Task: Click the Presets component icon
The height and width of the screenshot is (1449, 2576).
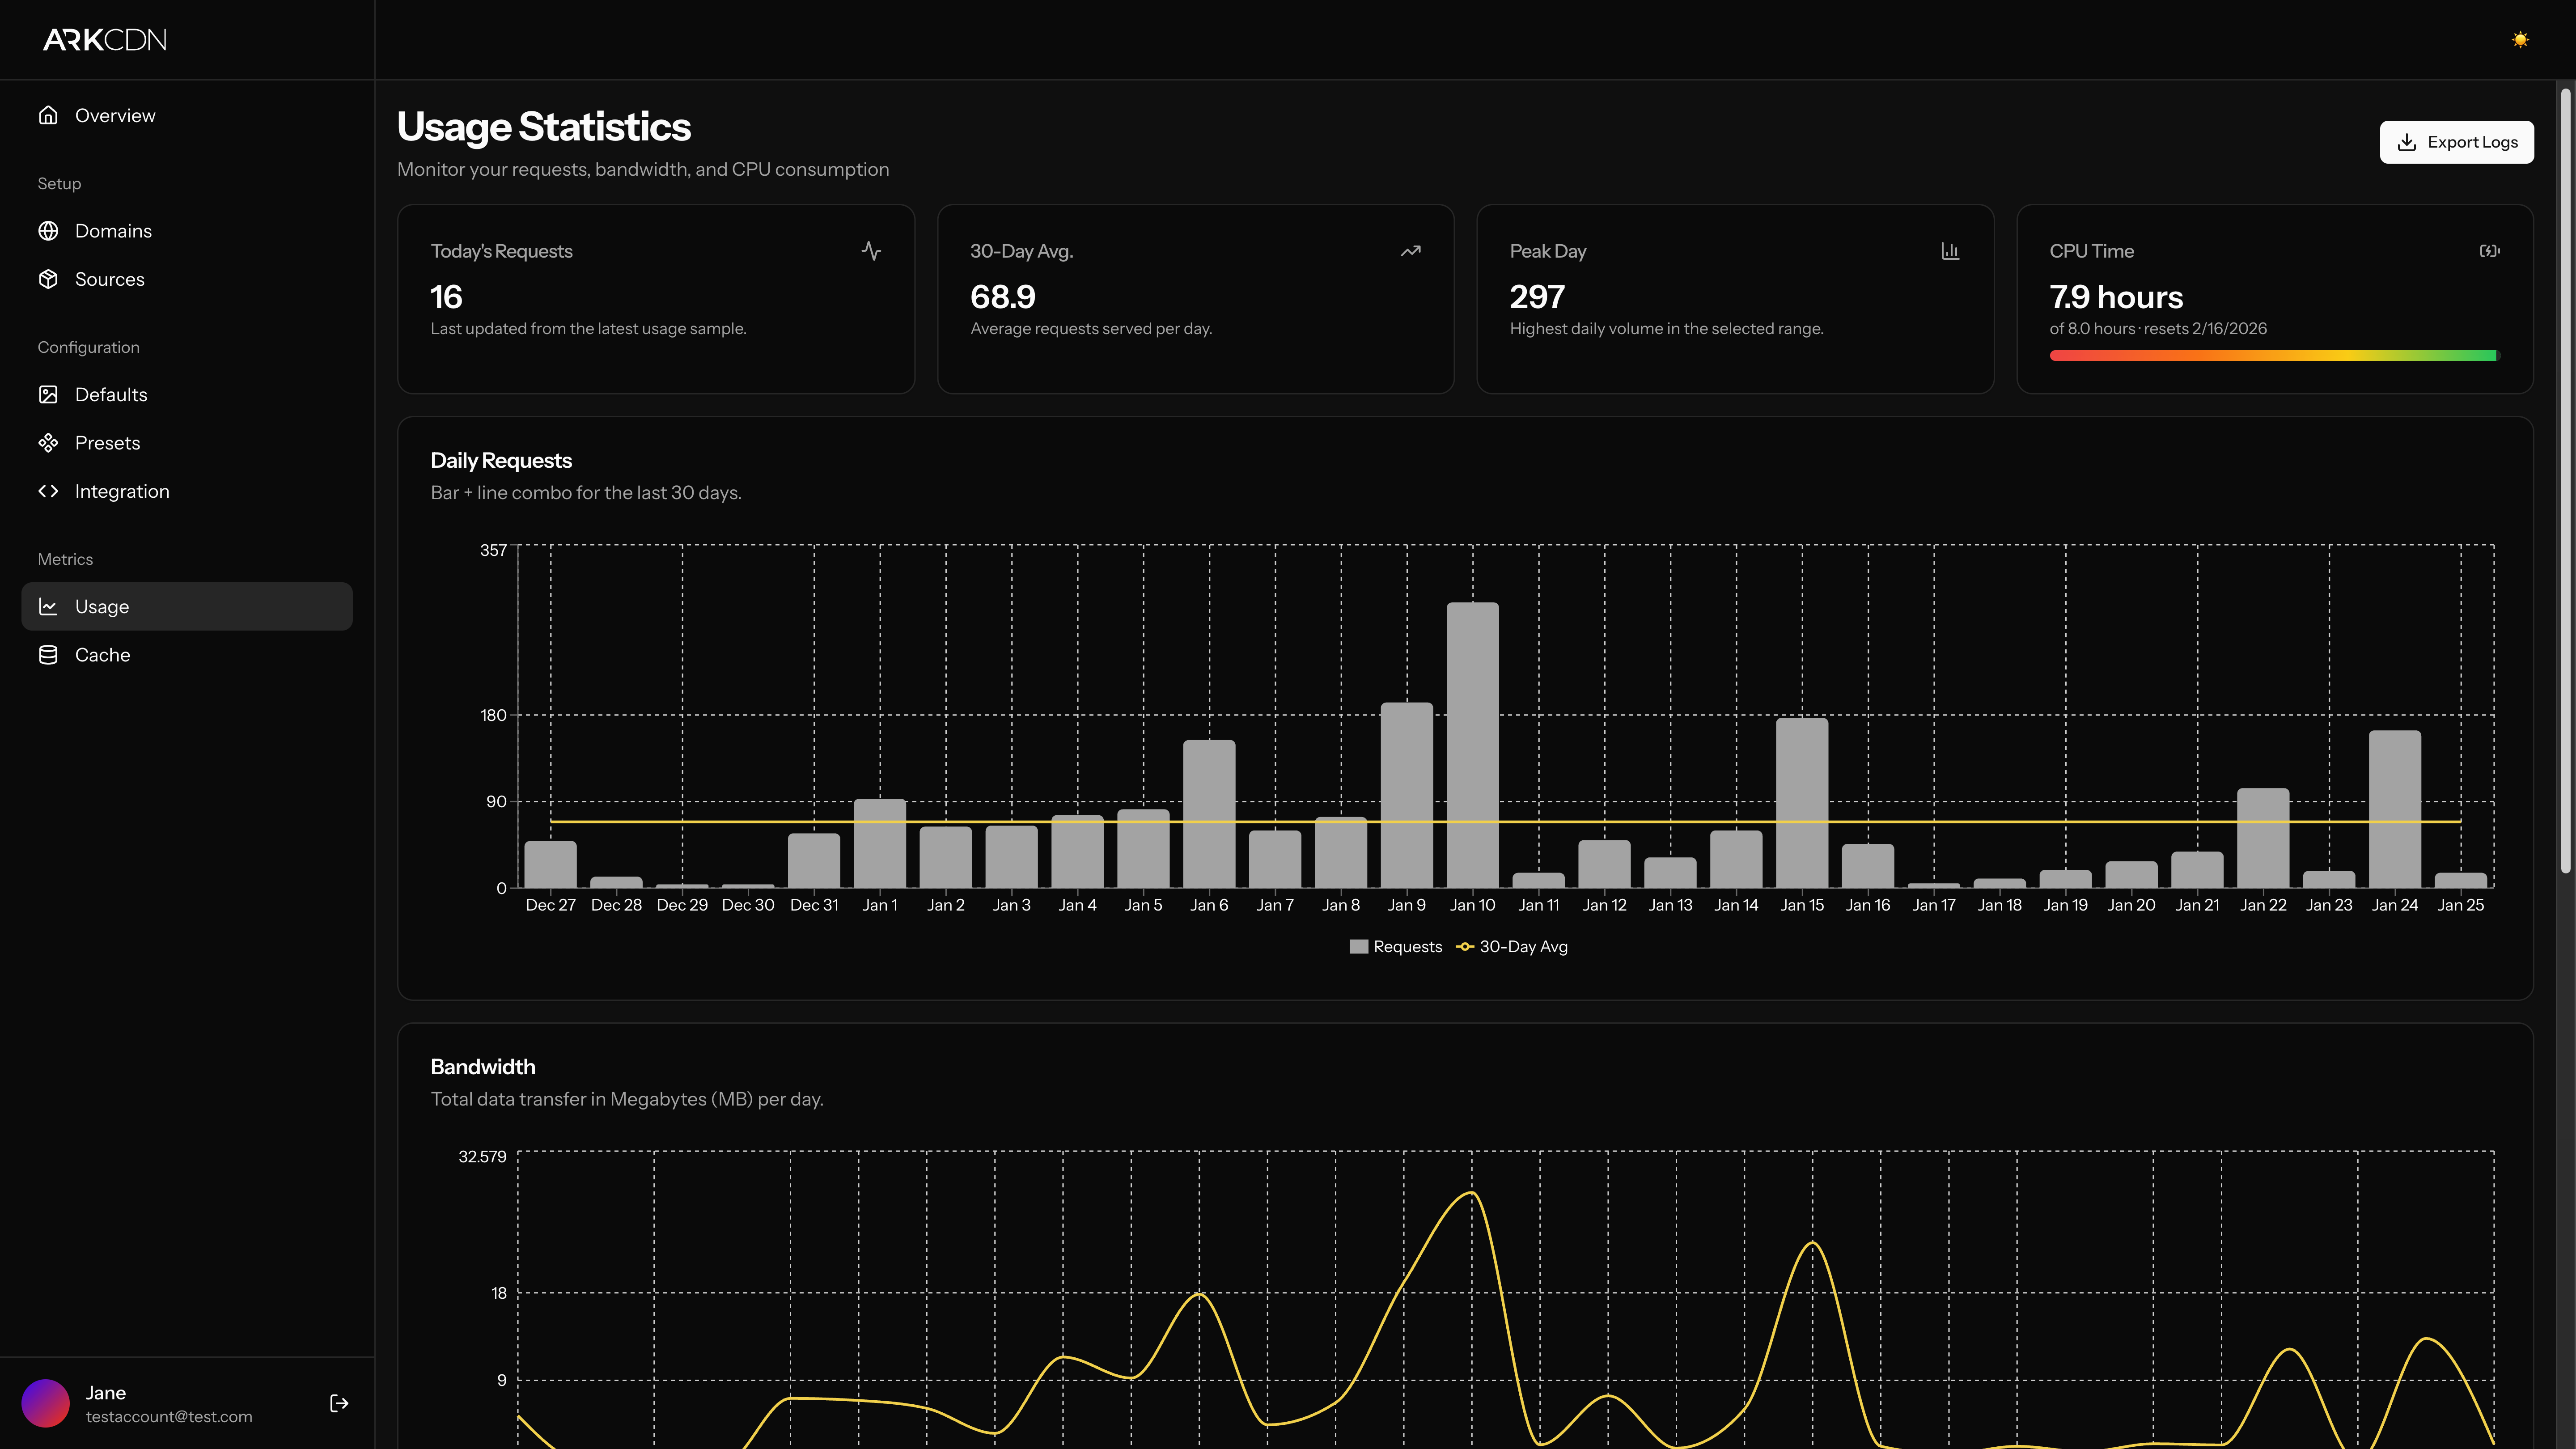Action: click(x=48, y=443)
